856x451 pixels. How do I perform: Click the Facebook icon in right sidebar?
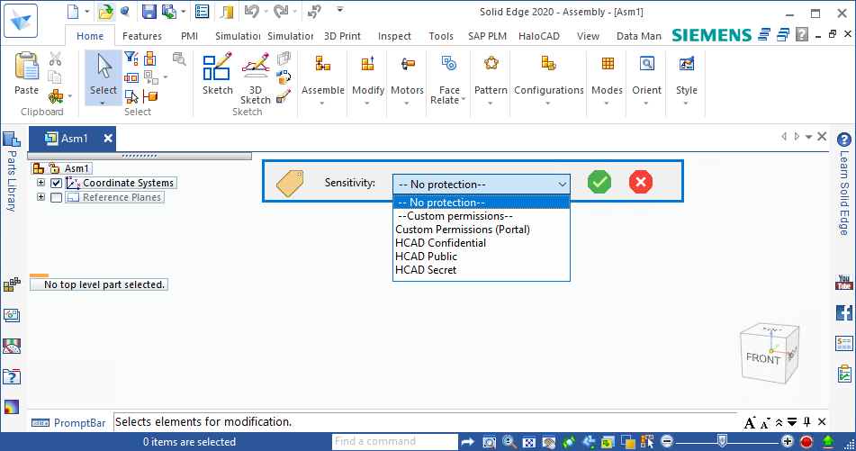[x=844, y=313]
